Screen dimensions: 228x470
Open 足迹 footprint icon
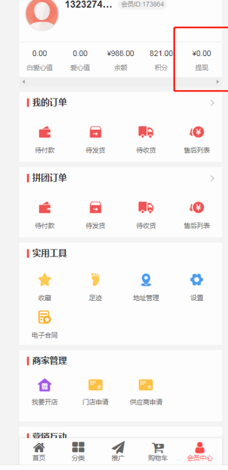click(96, 280)
